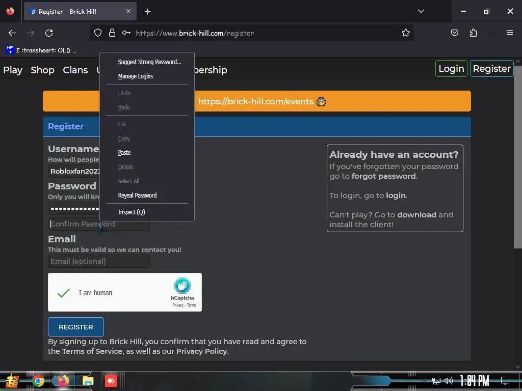Screen dimensions: 522x391
Task: Click the Firefox back arrow
Action: point(12,33)
